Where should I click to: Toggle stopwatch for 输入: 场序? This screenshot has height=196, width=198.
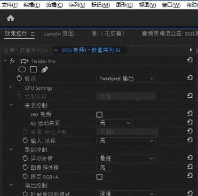click(x=25, y=141)
